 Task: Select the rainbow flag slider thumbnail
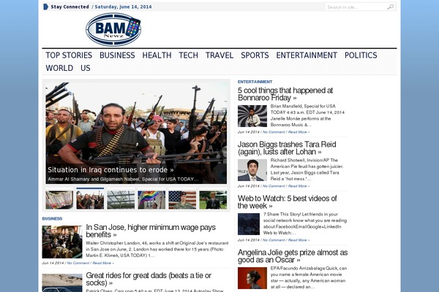pos(151,200)
